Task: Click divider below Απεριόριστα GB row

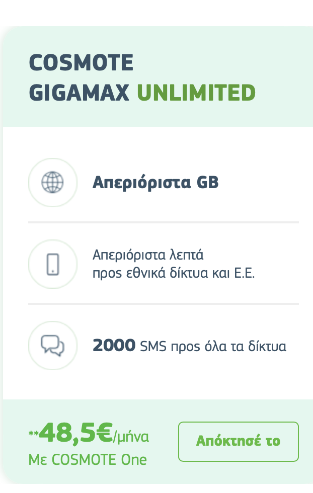Action: (163, 222)
